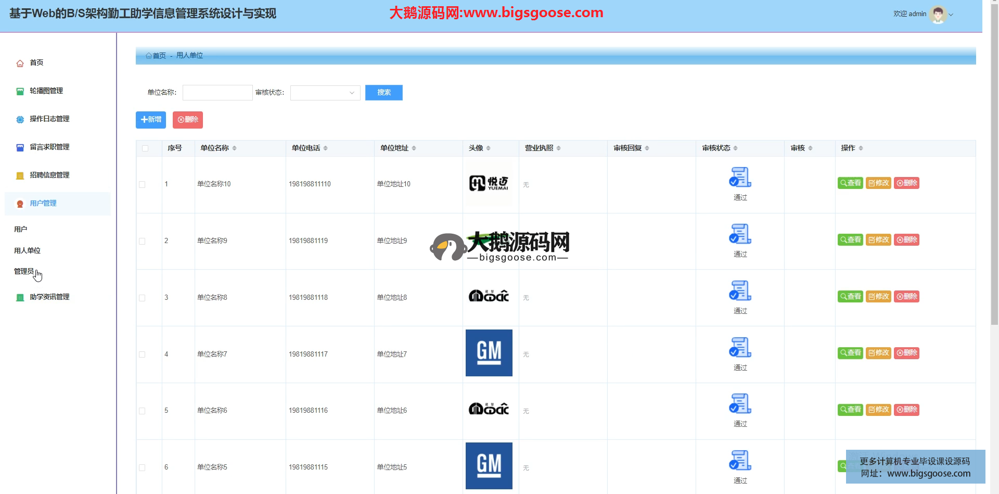Check the checkbox for row 1

[142, 184]
